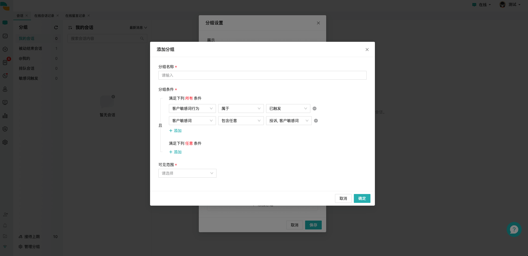Open the customers person sidebar icon
The width and height of the screenshot is (528, 256).
(x=5, y=89)
